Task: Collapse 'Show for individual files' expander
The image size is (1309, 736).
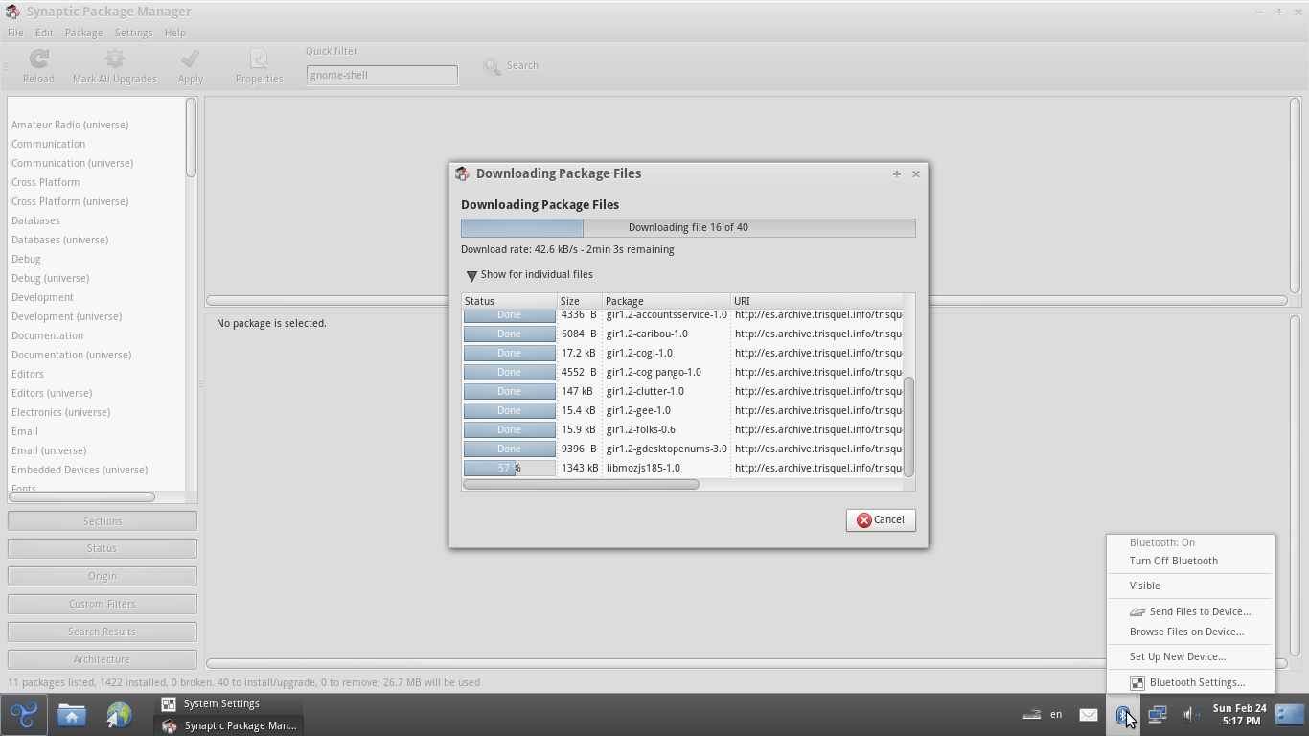Action: pos(471,275)
